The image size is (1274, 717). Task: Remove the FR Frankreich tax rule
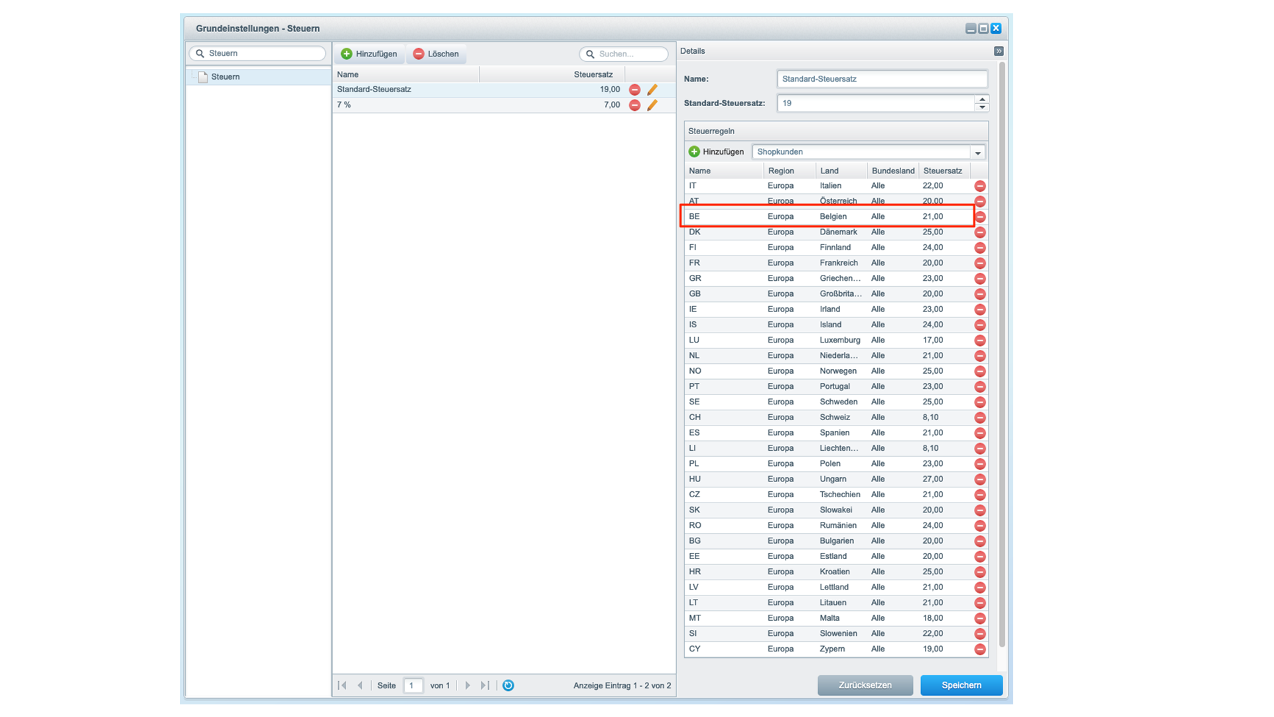tap(979, 263)
